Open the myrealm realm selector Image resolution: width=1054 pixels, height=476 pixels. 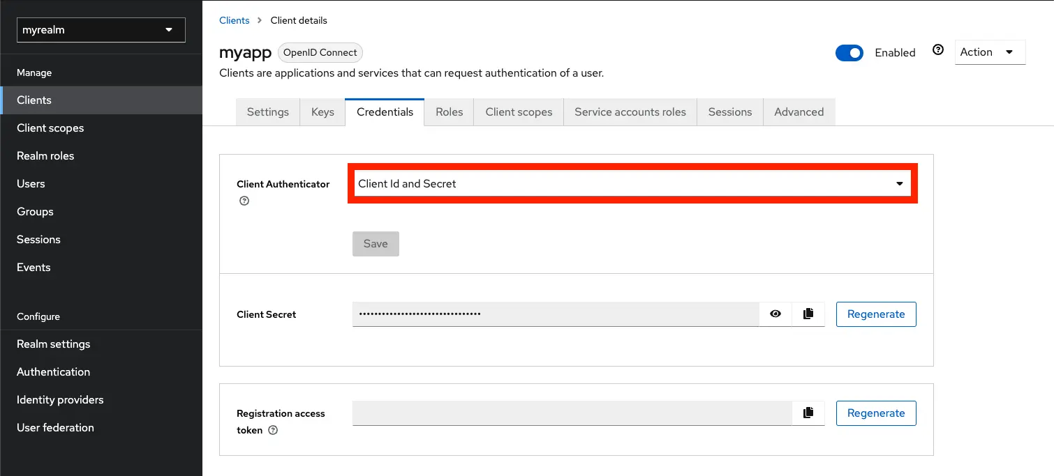(101, 30)
